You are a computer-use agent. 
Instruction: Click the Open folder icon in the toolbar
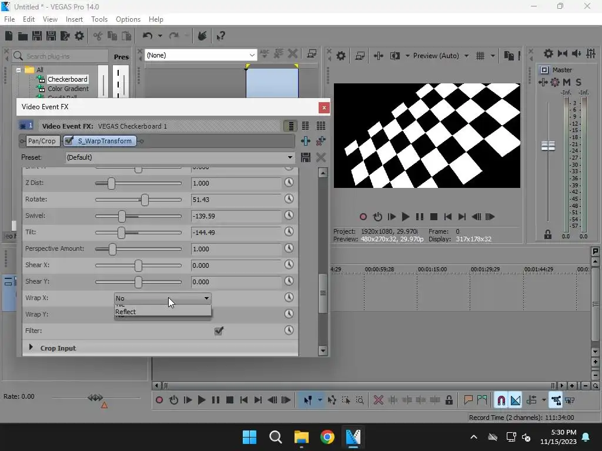coord(23,36)
